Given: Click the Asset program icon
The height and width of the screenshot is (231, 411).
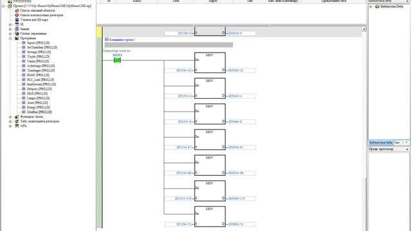Looking at the screenshot, I should point(24,103).
